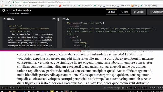Viewport: 163px width, 92px height.
Task: Open the 'Database: Query Bu' bookmark
Action: click(67, 6)
